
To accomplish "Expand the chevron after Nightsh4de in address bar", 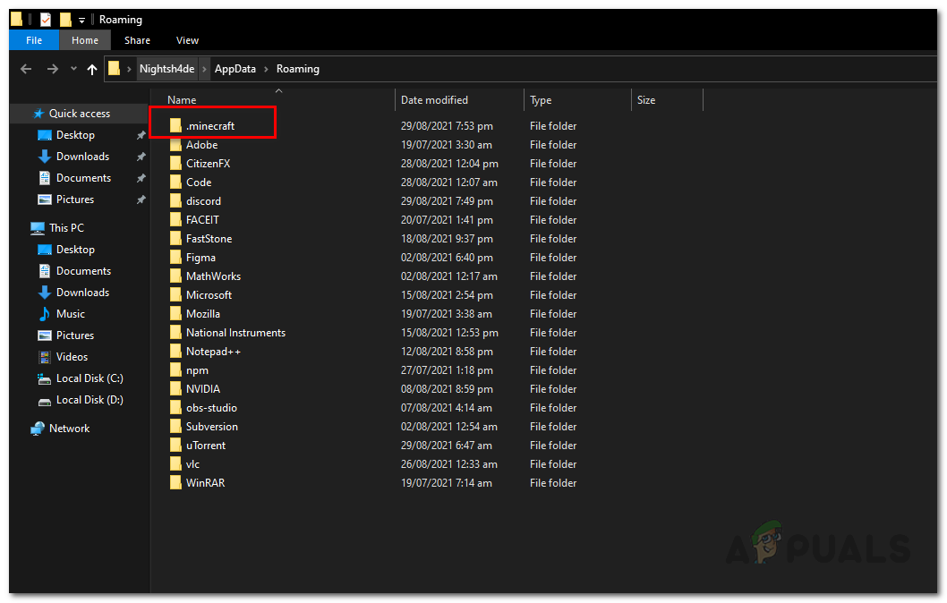I will pos(204,69).
